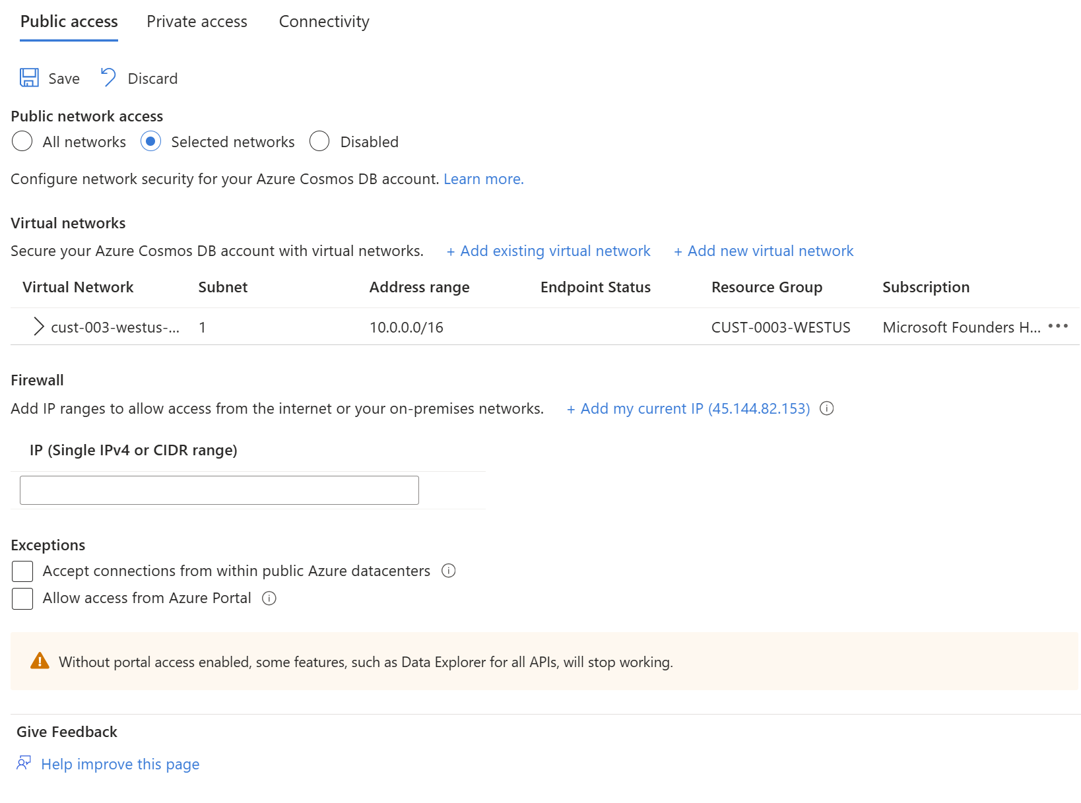The width and height of the screenshot is (1081, 803).
Task: Click the Virtual Network column header
Action: (78, 287)
